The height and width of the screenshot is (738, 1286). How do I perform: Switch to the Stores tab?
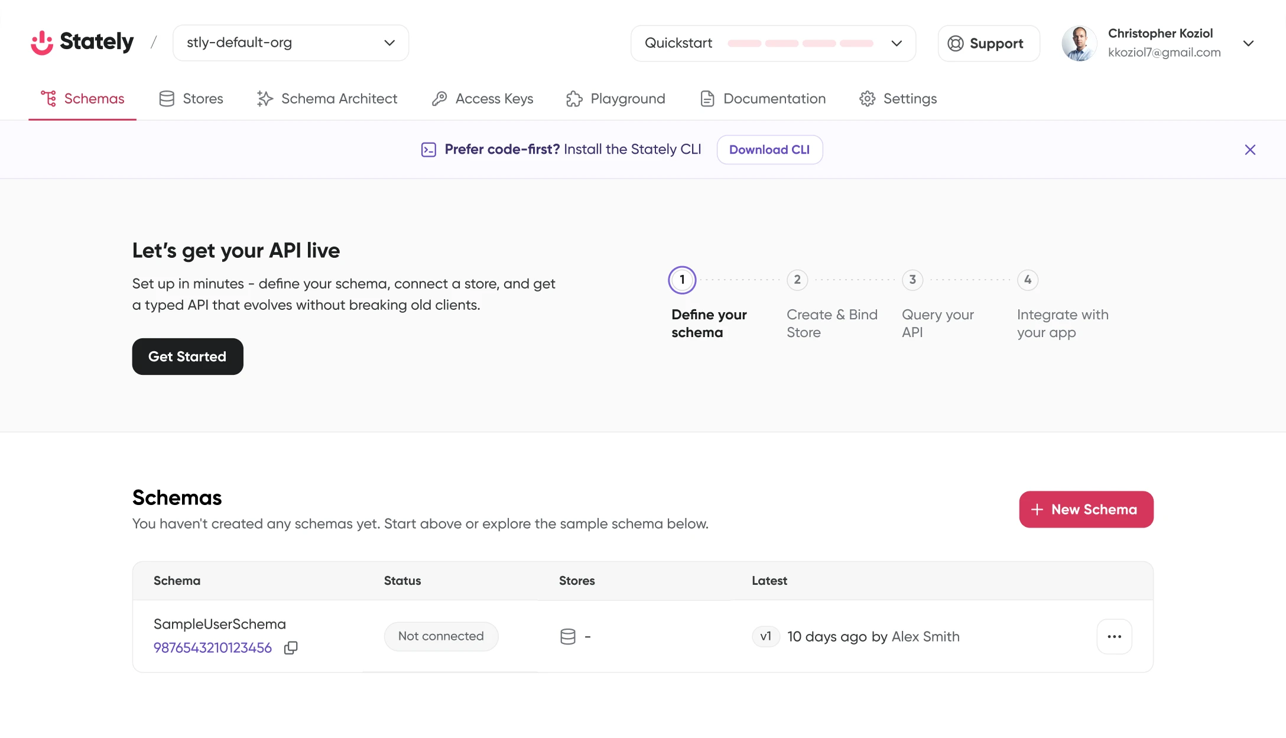[191, 99]
